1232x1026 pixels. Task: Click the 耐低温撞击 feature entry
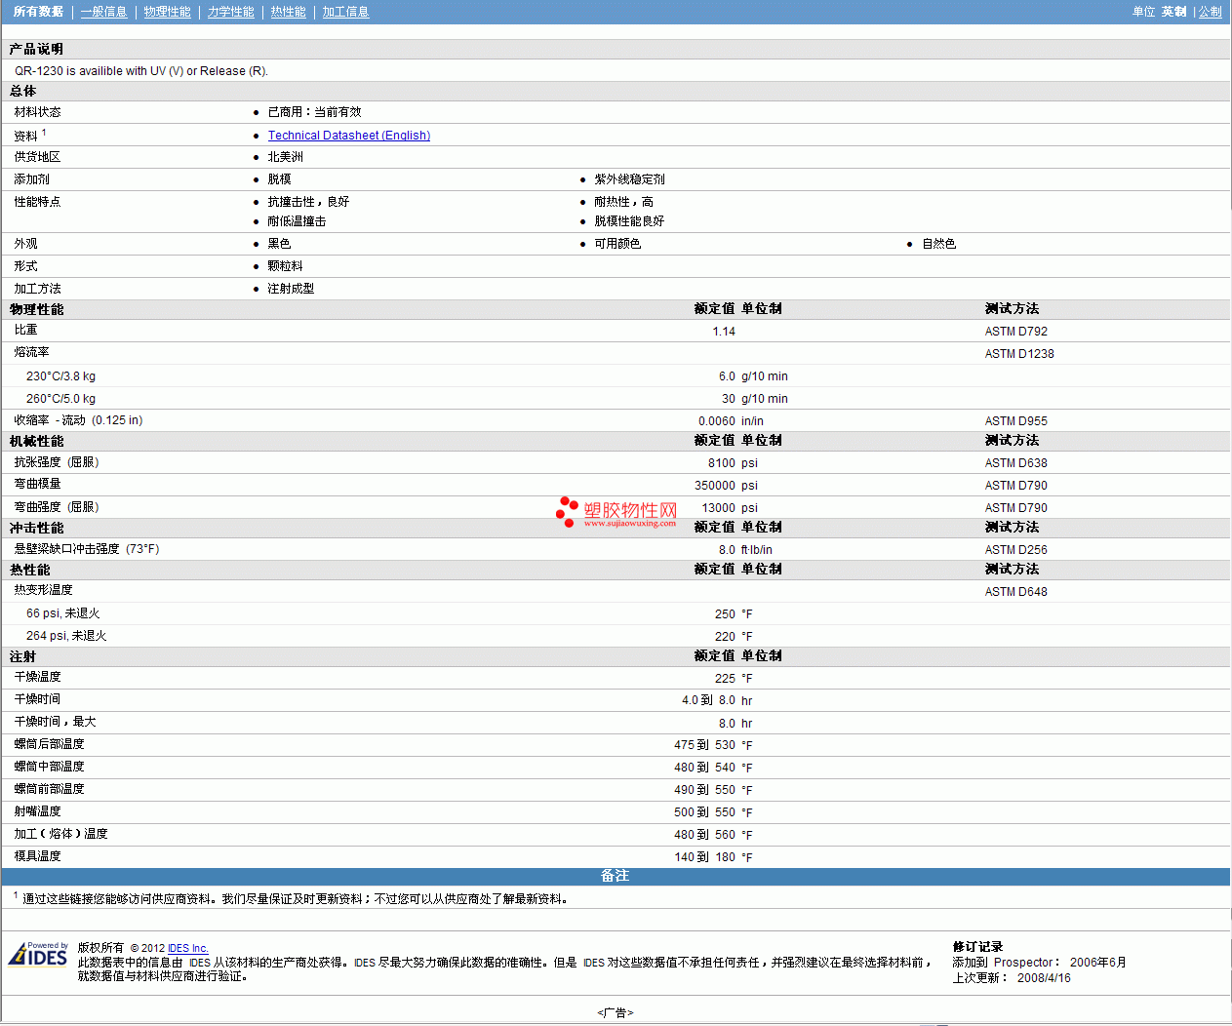tap(297, 221)
